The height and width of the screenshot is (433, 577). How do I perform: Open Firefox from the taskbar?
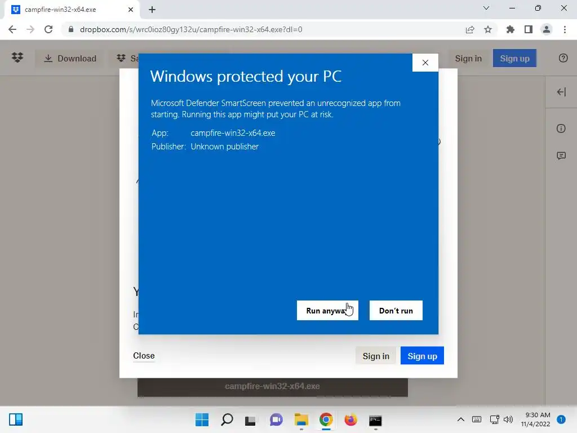(350, 419)
